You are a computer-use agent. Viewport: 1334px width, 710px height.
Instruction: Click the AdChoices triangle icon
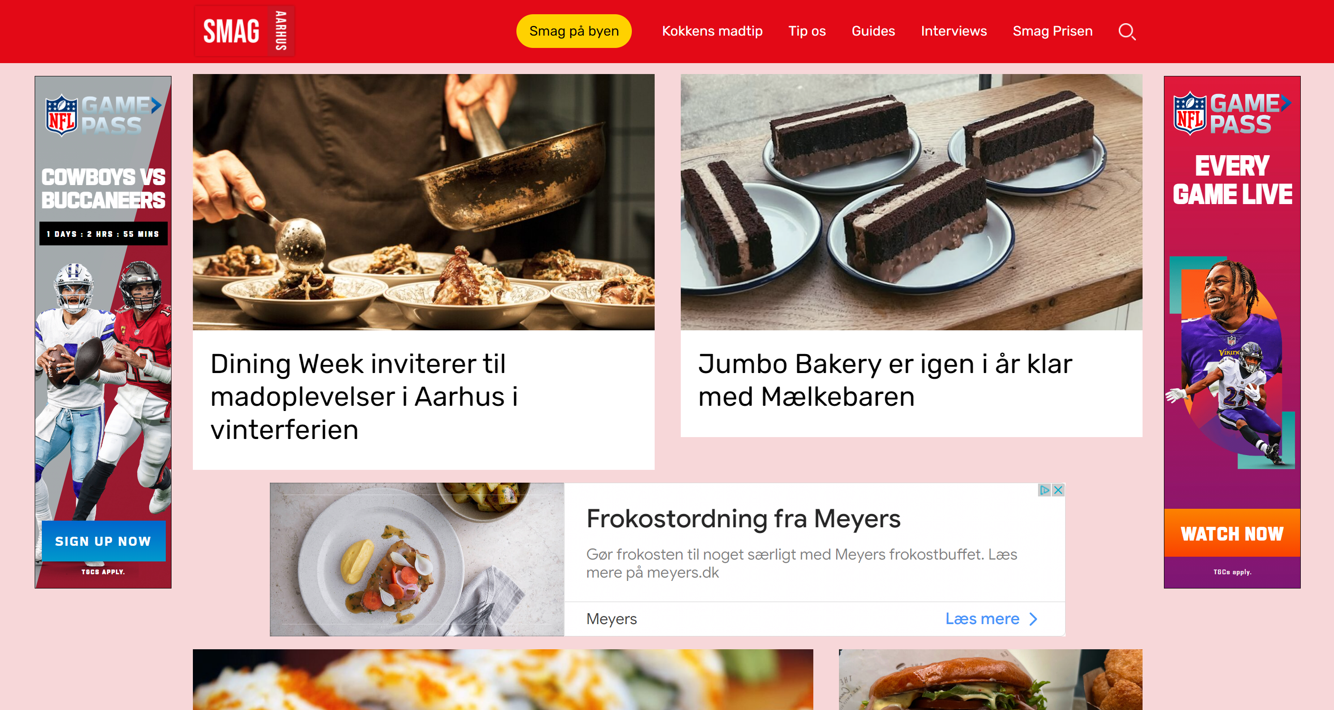point(1045,489)
